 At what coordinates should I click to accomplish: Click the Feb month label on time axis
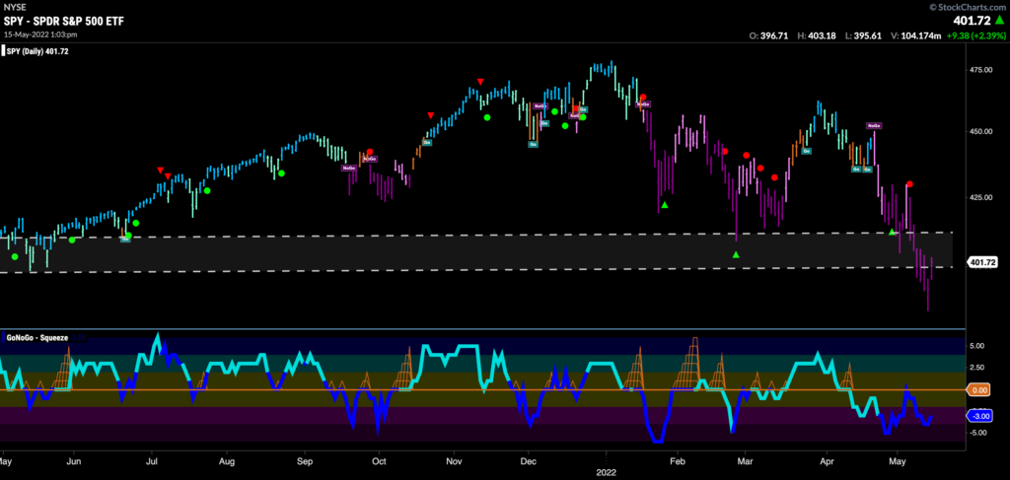tap(677, 461)
